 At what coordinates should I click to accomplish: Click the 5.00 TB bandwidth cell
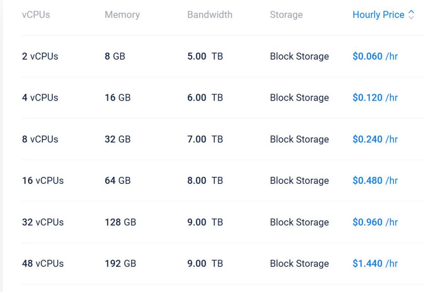[x=205, y=56]
